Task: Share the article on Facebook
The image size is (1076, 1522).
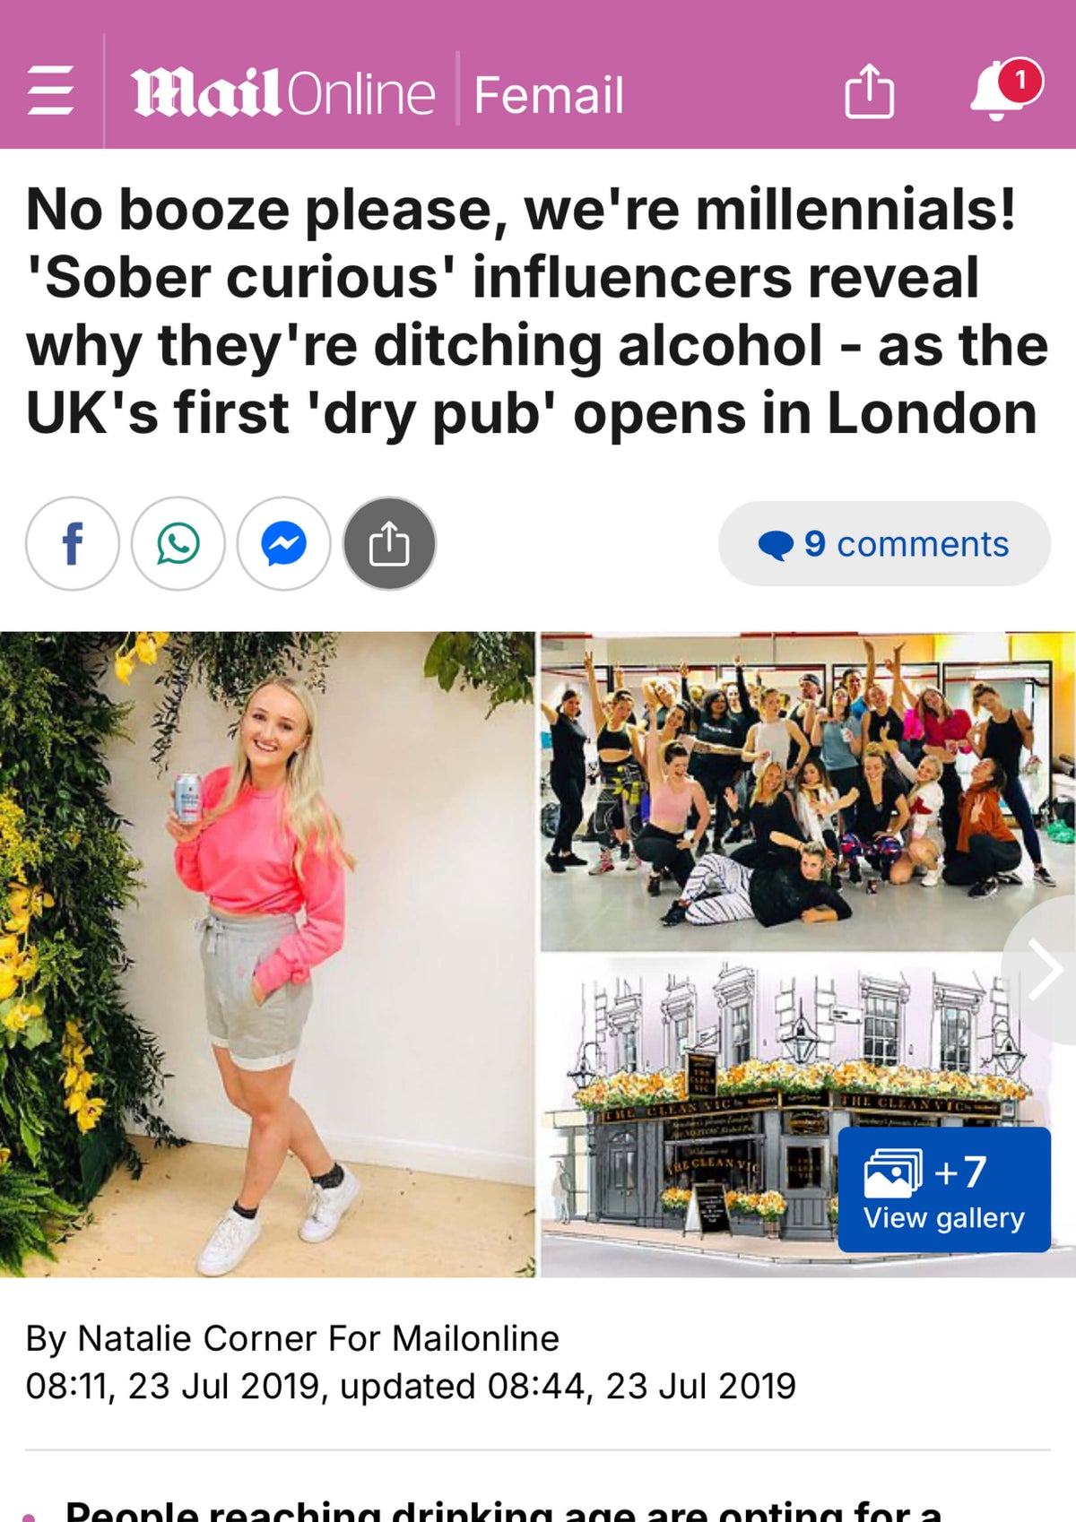Action: (73, 543)
